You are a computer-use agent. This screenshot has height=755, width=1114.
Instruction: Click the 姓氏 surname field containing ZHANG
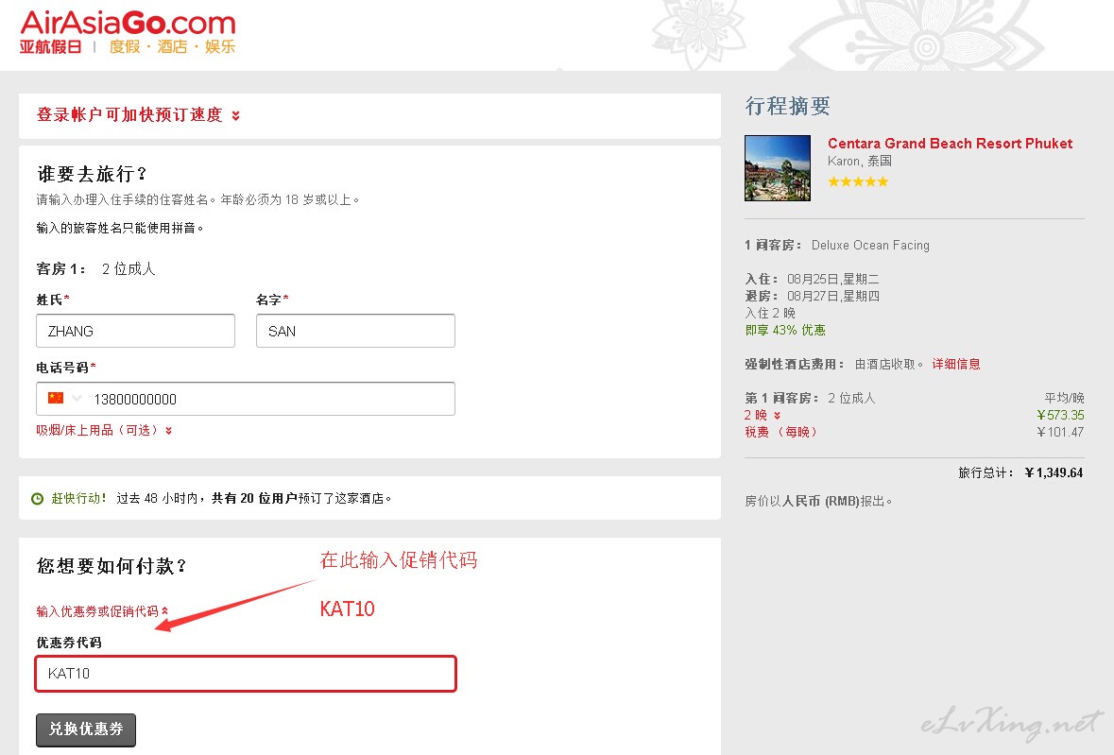click(136, 331)
